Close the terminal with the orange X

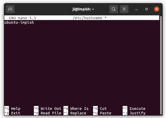point(157,9)
